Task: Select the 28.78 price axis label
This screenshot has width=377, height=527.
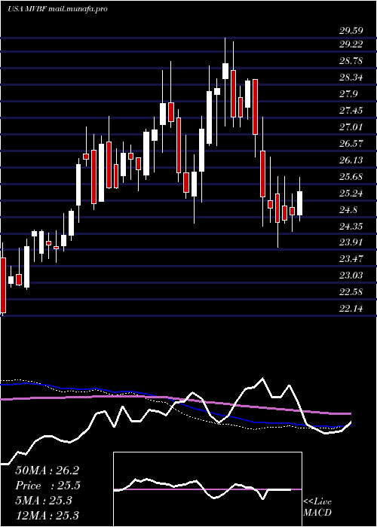Action: click(351, 61)
